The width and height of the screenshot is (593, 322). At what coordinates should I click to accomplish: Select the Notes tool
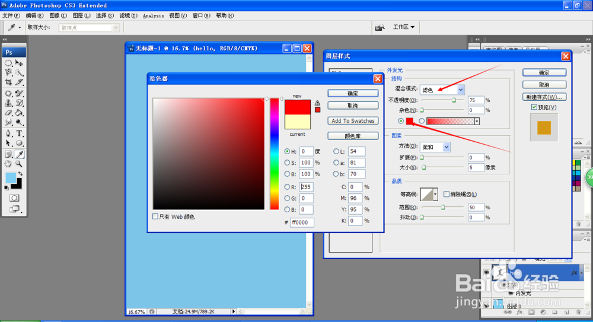pyautogui.click(x=8, y=154)
